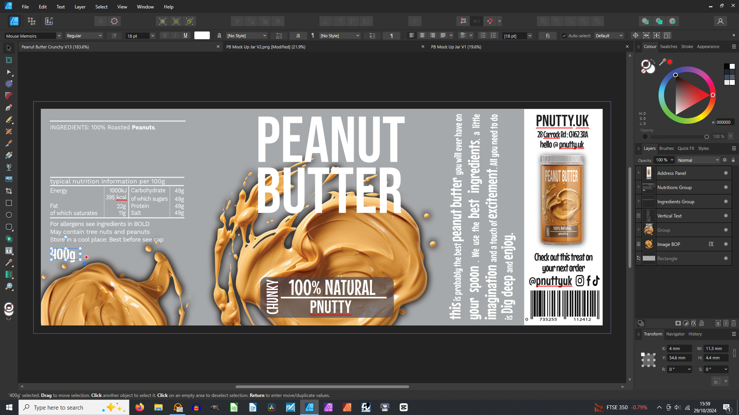Pick the Colour Picker eyedropper tool
Viewport: 739px width, 415px height.
[x=9, y=262]
